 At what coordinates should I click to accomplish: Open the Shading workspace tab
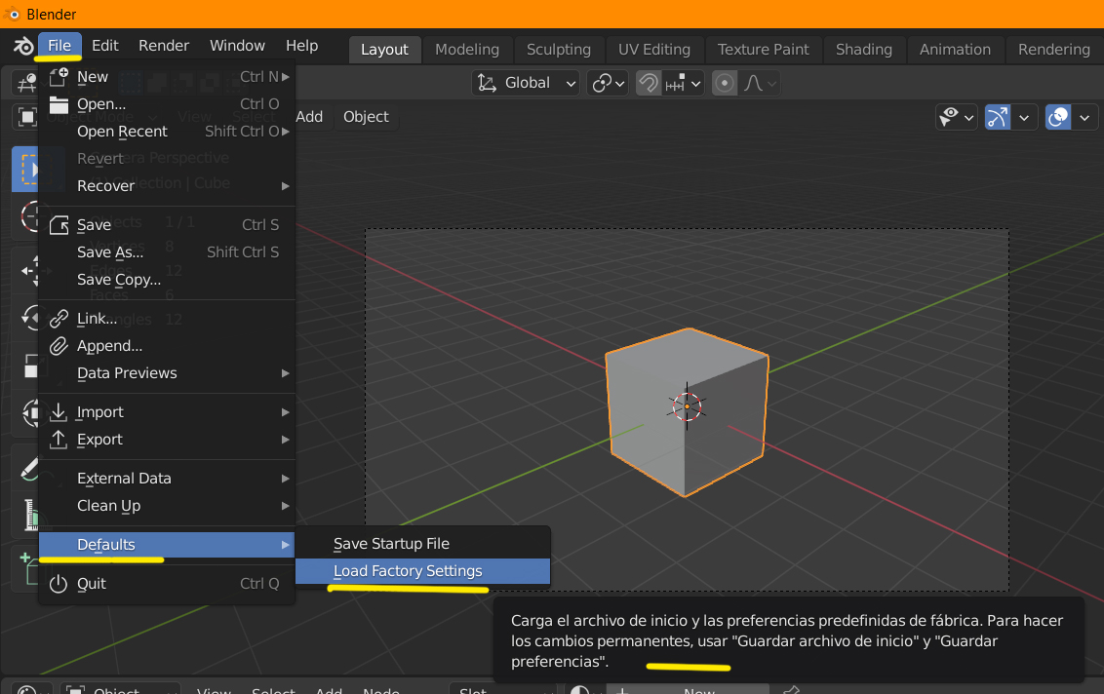coord(863,50)
